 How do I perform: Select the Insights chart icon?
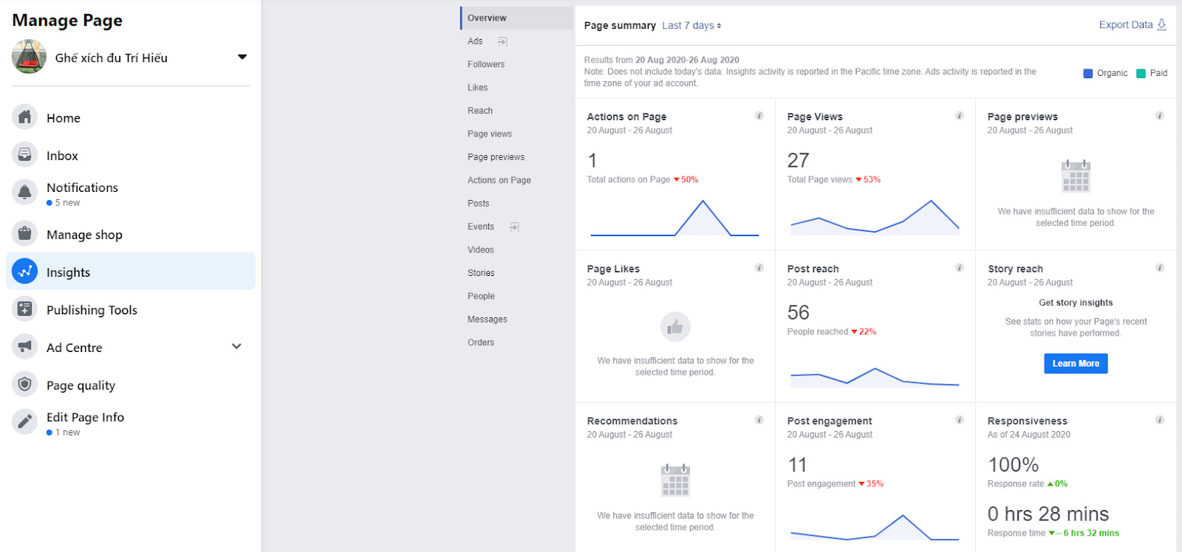pos(24,271)
